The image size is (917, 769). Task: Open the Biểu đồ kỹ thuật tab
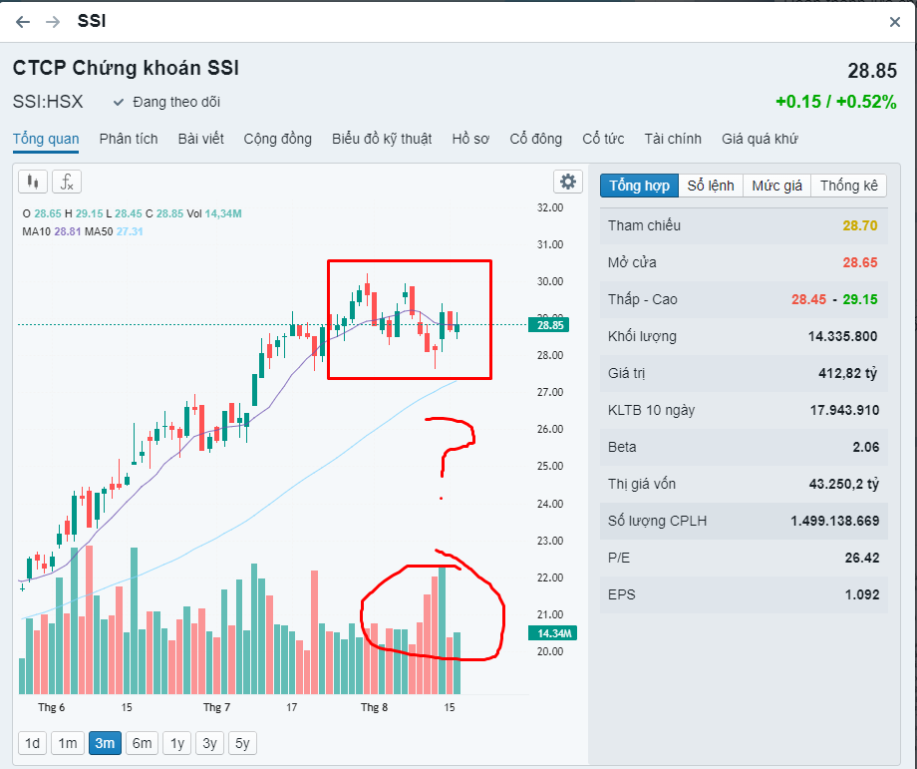(382, 139)
